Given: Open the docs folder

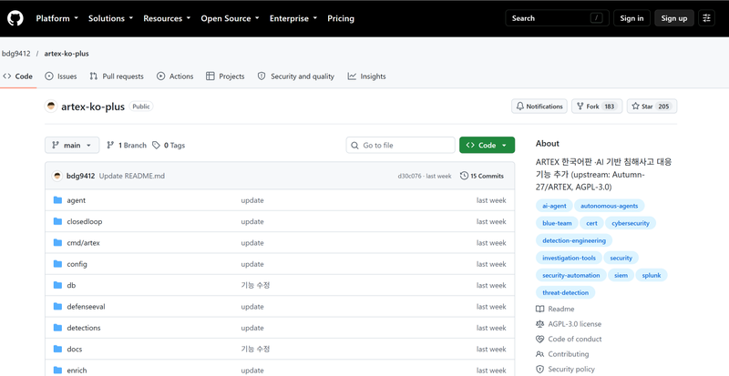Looking at the screenshot, I should tap(75, 349).
